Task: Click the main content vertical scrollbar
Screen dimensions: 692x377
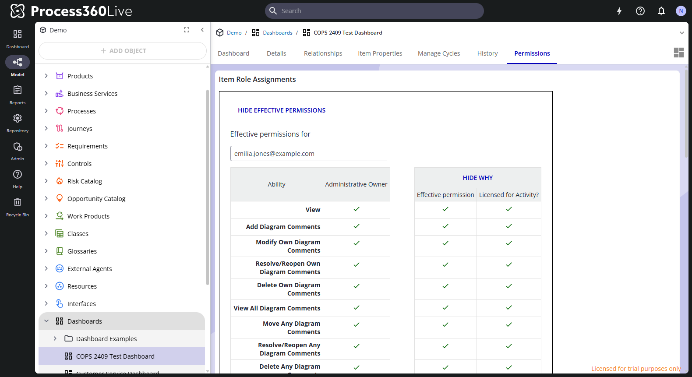Action: [686, 114]
